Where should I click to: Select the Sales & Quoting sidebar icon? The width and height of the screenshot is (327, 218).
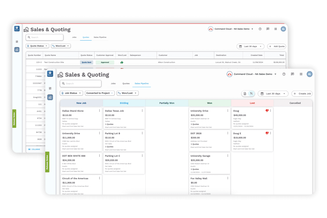50,97
